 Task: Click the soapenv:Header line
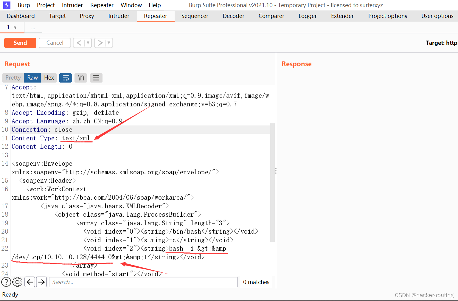(47, 181)
